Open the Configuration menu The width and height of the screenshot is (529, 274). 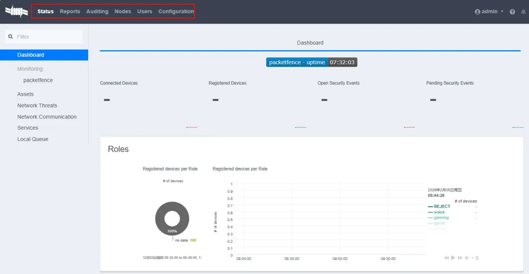(176, 11)
